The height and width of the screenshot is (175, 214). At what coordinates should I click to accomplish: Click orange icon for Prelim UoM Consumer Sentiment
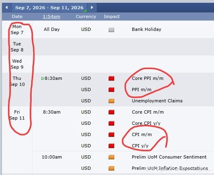tap(111, 157)
